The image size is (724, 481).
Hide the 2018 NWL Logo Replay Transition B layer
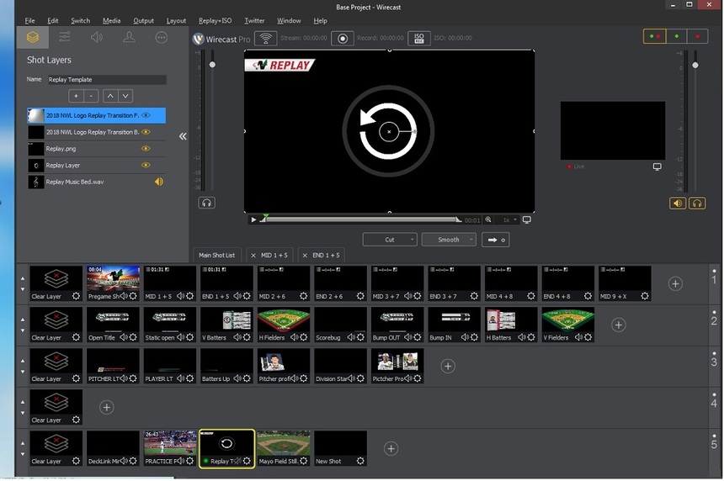(146, 132)
